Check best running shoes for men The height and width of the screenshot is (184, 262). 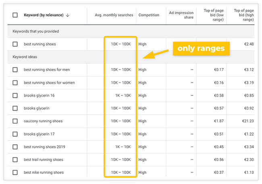(15, 70)
